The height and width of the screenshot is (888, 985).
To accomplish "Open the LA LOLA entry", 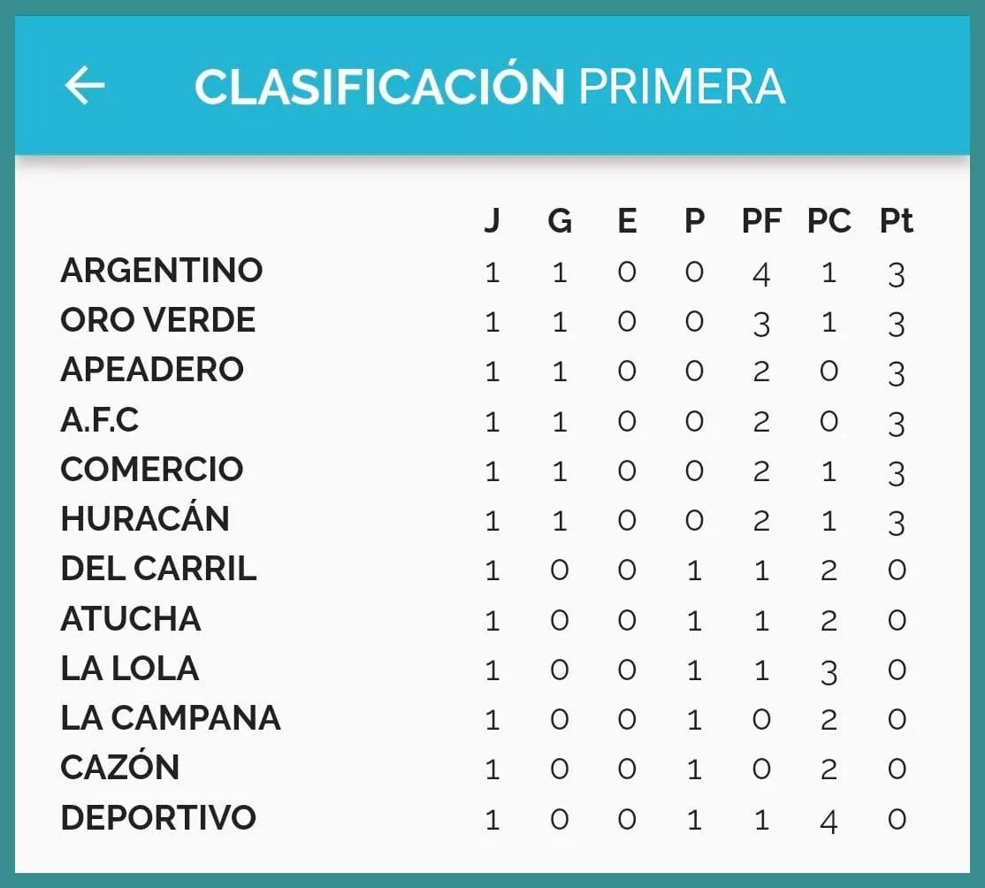I will [x=130, y=668].
